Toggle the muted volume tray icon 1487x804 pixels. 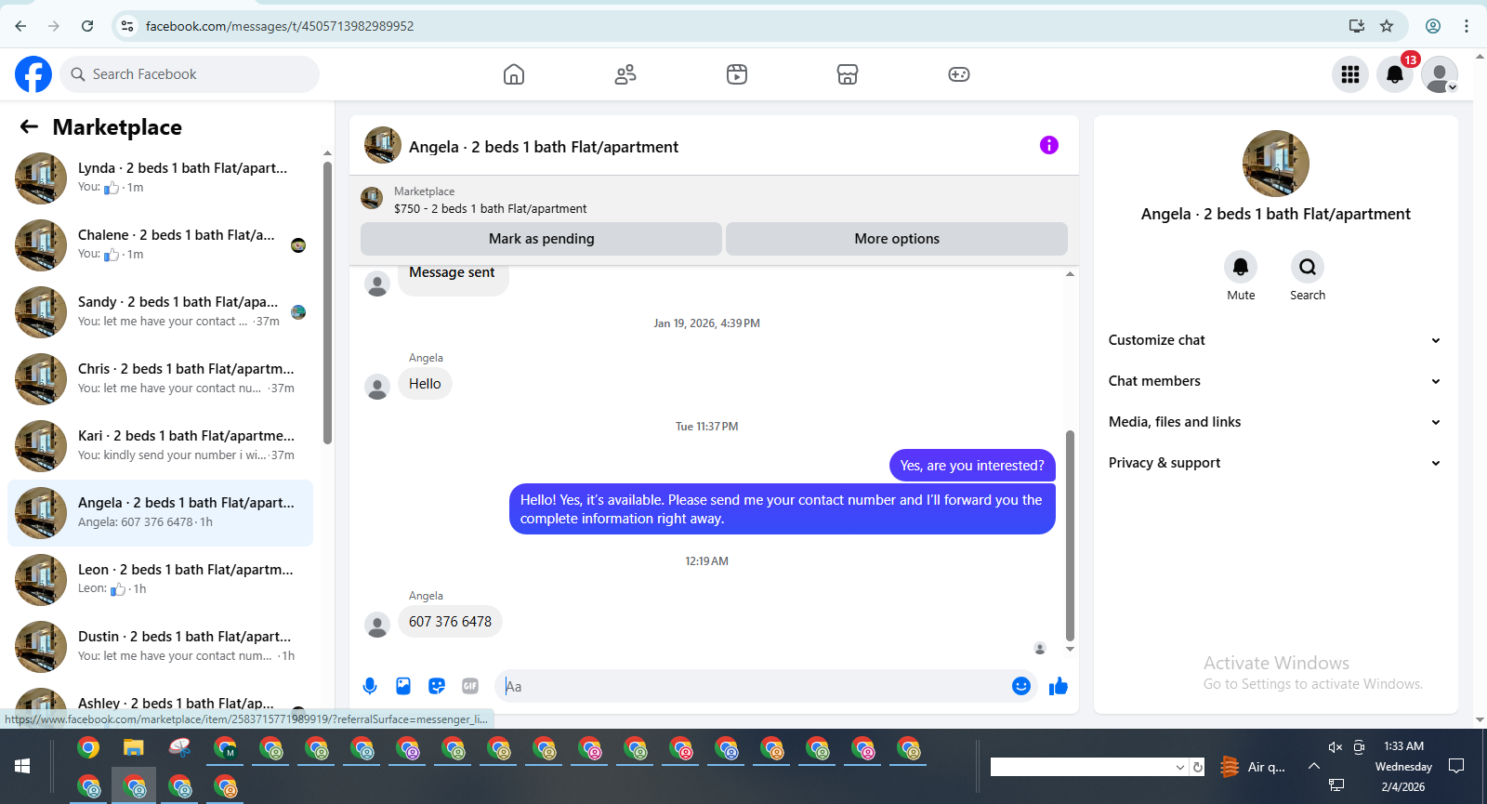pyautogui.click(x=1336, y=747)
